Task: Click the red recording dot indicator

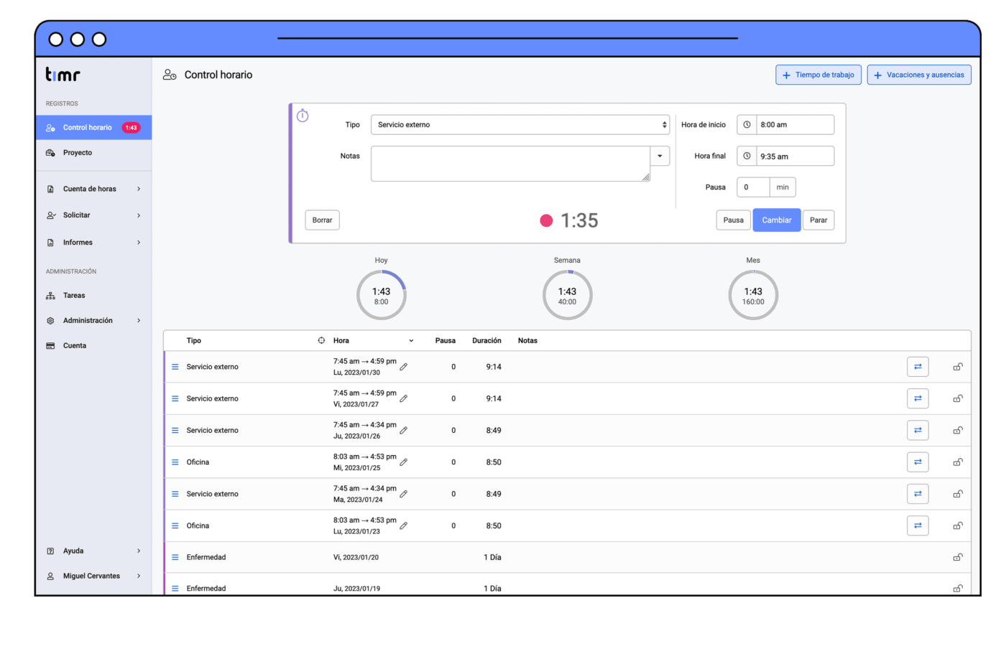Action: pos(546,220)
